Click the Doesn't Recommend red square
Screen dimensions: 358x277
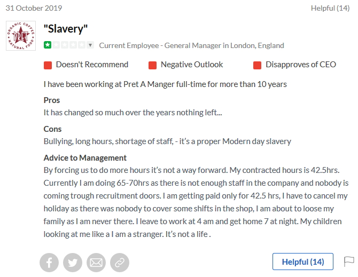click(48, 65)
